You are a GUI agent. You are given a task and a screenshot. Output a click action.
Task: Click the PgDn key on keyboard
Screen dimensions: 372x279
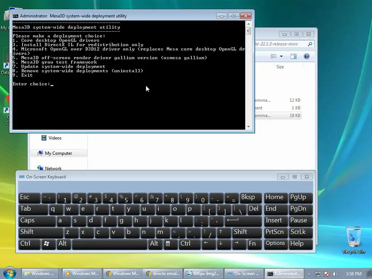coord(300,210)
